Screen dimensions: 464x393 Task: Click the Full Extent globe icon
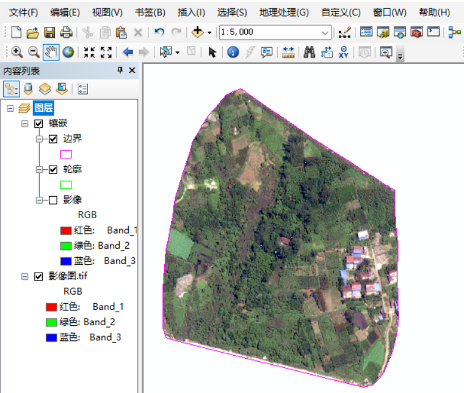click(68, 53)
